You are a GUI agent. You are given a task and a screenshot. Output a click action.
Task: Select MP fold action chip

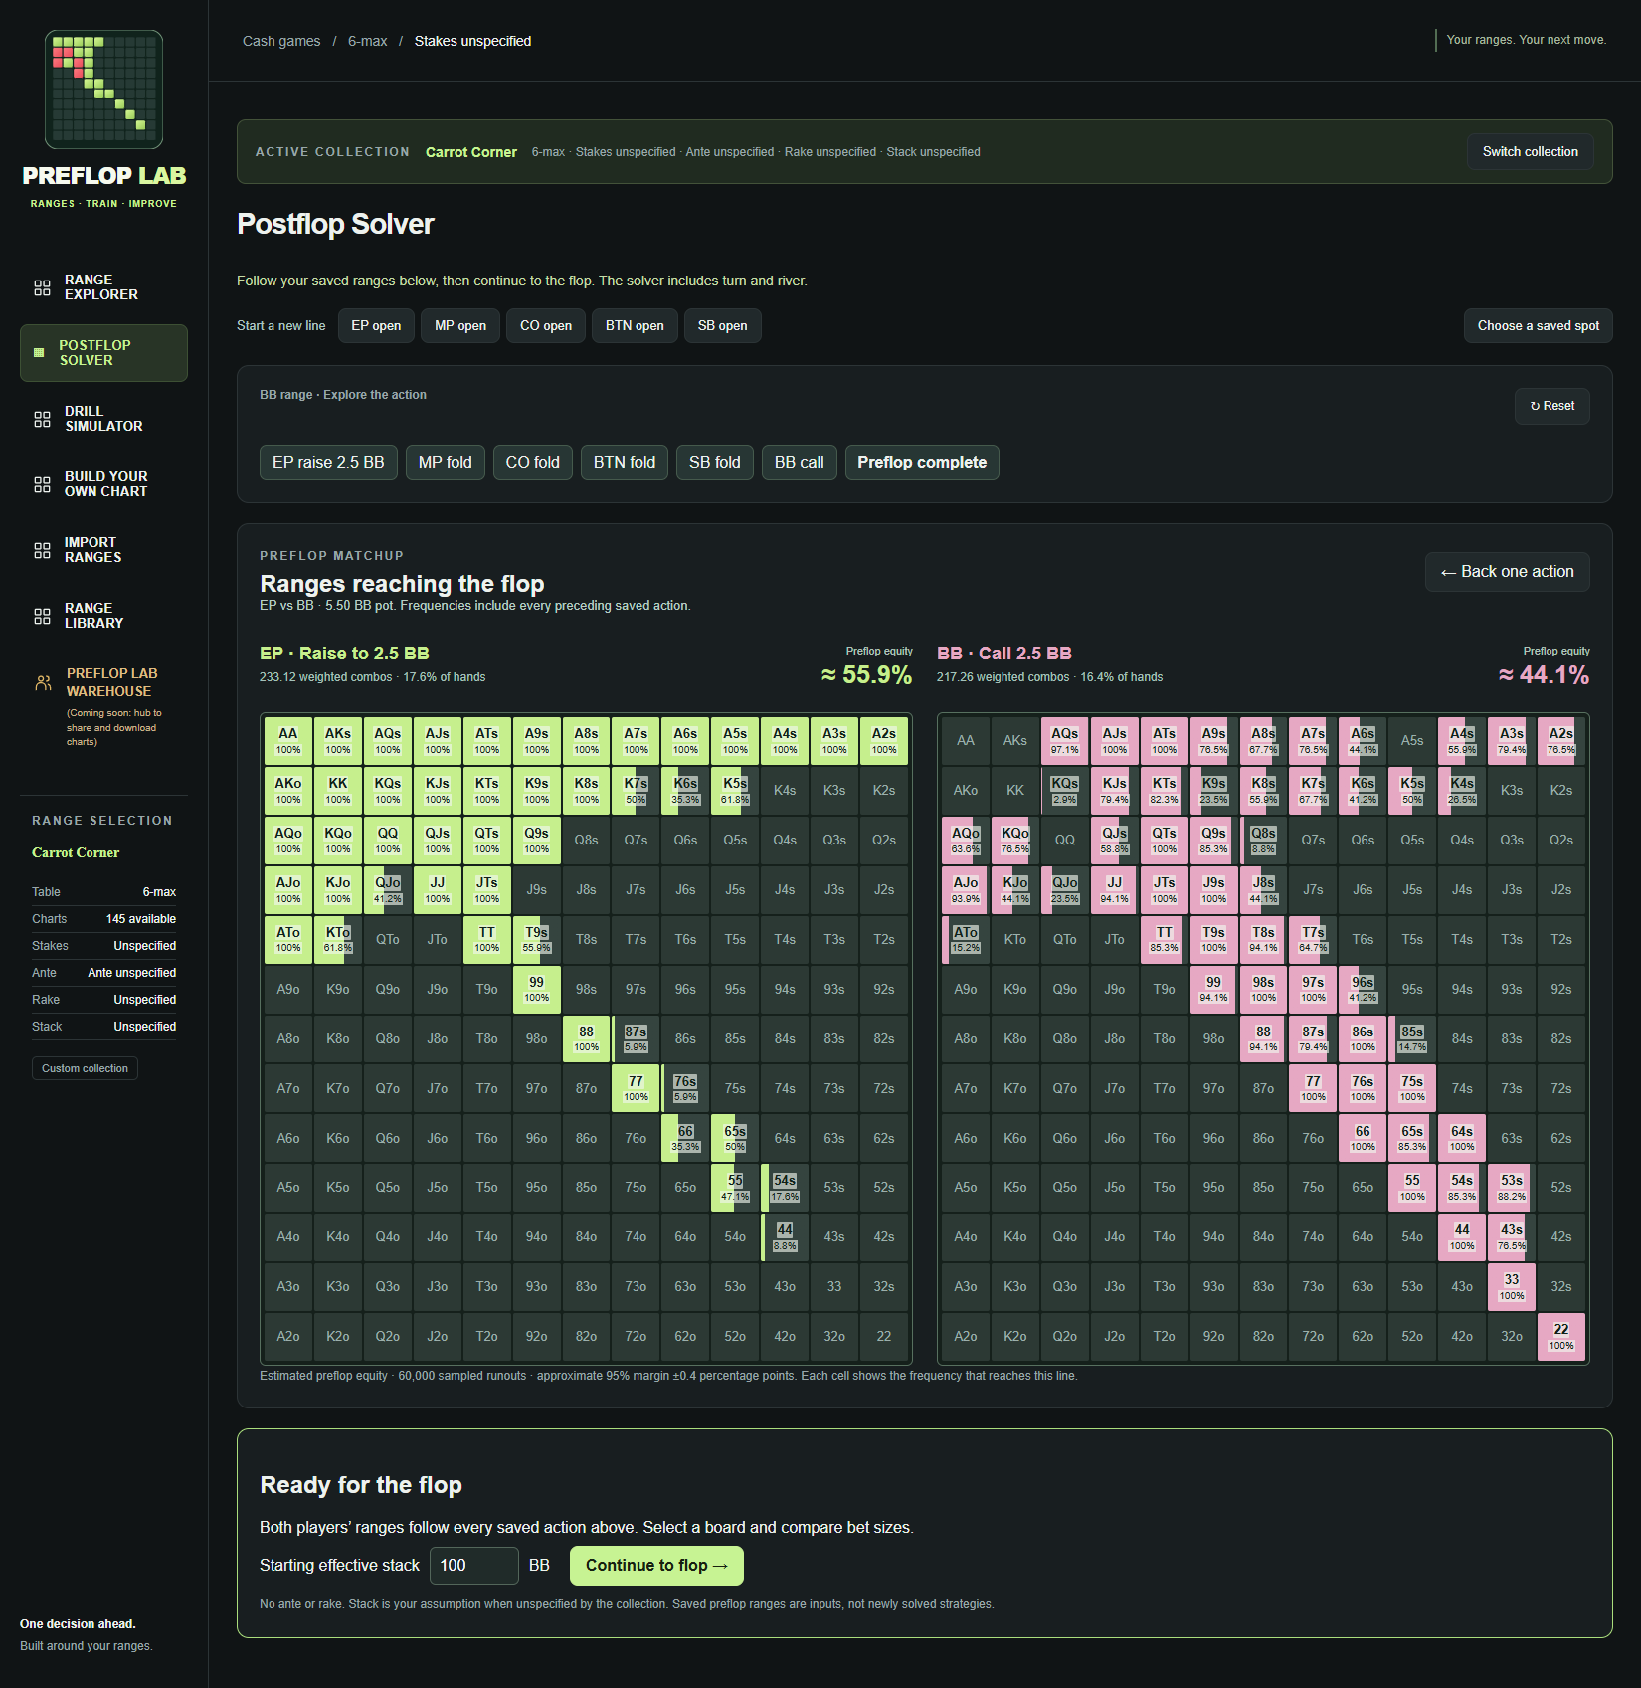445,463
